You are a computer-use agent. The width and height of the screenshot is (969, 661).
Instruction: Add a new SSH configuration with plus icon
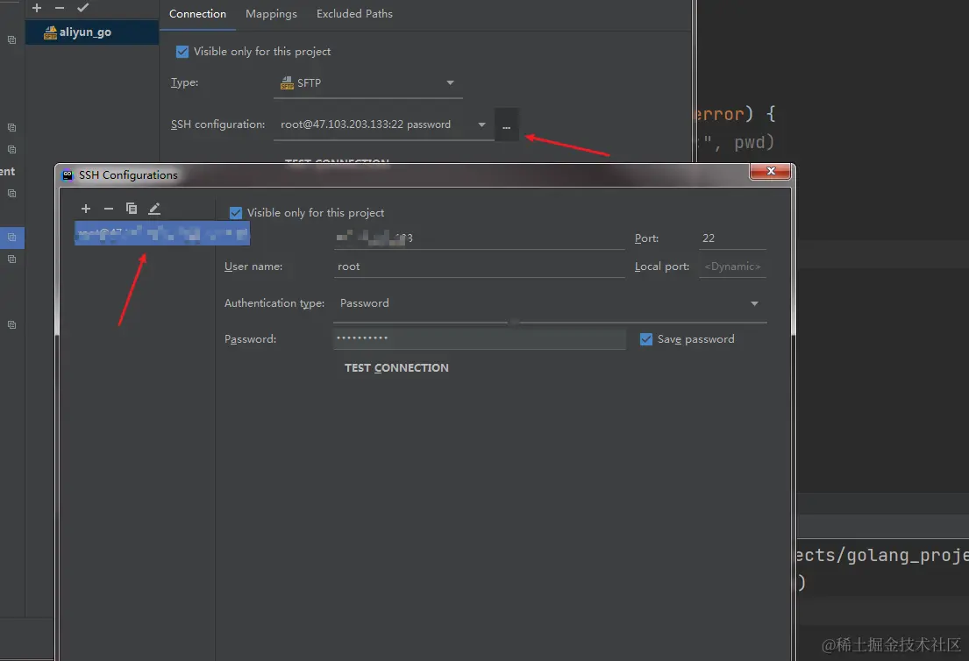click(86, 209)
